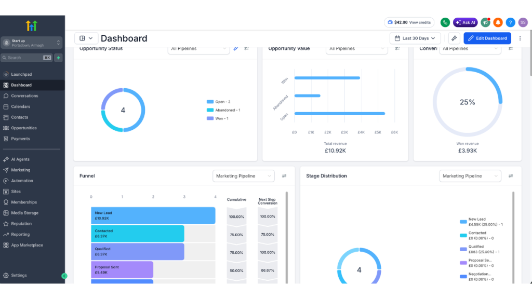The width and height of the screenshot is (532, 299).
Task: Open Opportunity Status All Pipelines dropdown
Action: pyautogui.click(x=198, y=49)
